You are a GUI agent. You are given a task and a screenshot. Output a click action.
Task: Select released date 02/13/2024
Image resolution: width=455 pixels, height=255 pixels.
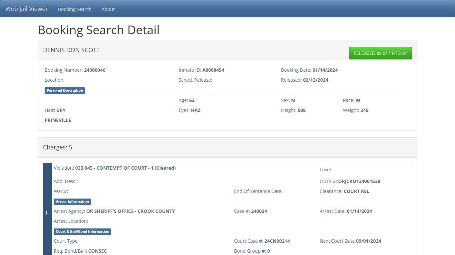click(x=315, y=80)
